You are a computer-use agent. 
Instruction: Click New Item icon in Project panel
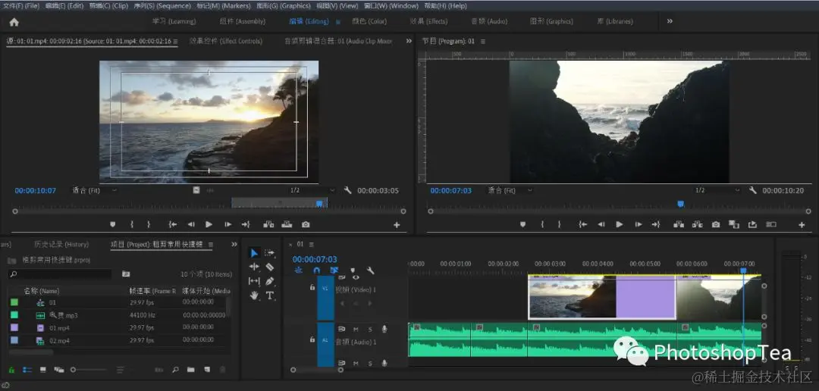[x=207, y=370]
